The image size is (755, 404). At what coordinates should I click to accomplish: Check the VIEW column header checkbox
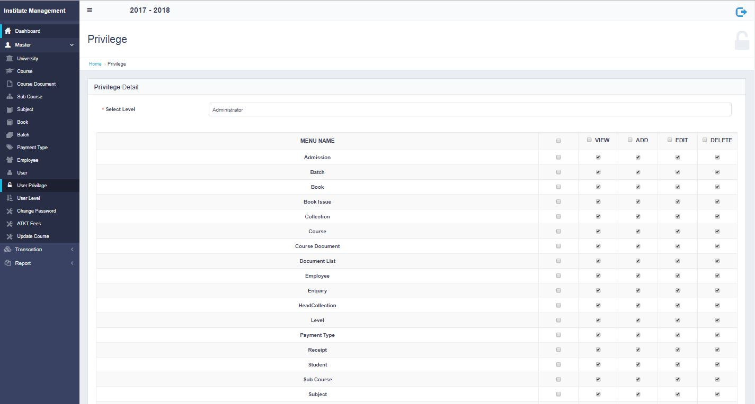point(589,140)
